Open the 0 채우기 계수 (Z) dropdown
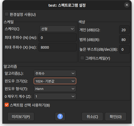The height and width of the screenshot is (126, 134). pos(55,96)
